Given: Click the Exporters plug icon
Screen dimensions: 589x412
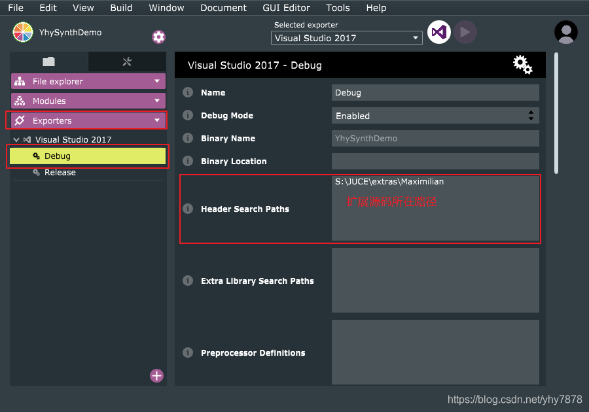Looking at the screenshot, I should [x=20, y=120].
